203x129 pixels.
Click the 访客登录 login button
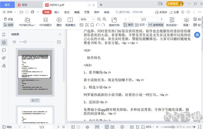[x=175, y=4]
